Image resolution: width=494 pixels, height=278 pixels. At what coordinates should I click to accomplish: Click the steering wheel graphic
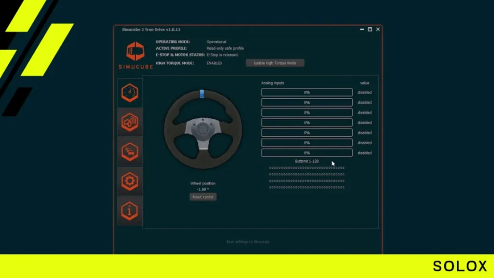[203, 129]
